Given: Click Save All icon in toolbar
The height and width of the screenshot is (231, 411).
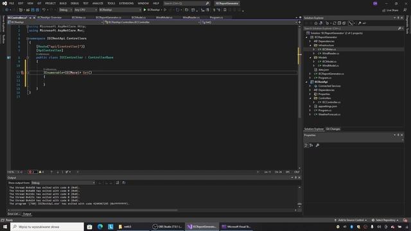Looking at the screenshot, I should coord(37,10).
